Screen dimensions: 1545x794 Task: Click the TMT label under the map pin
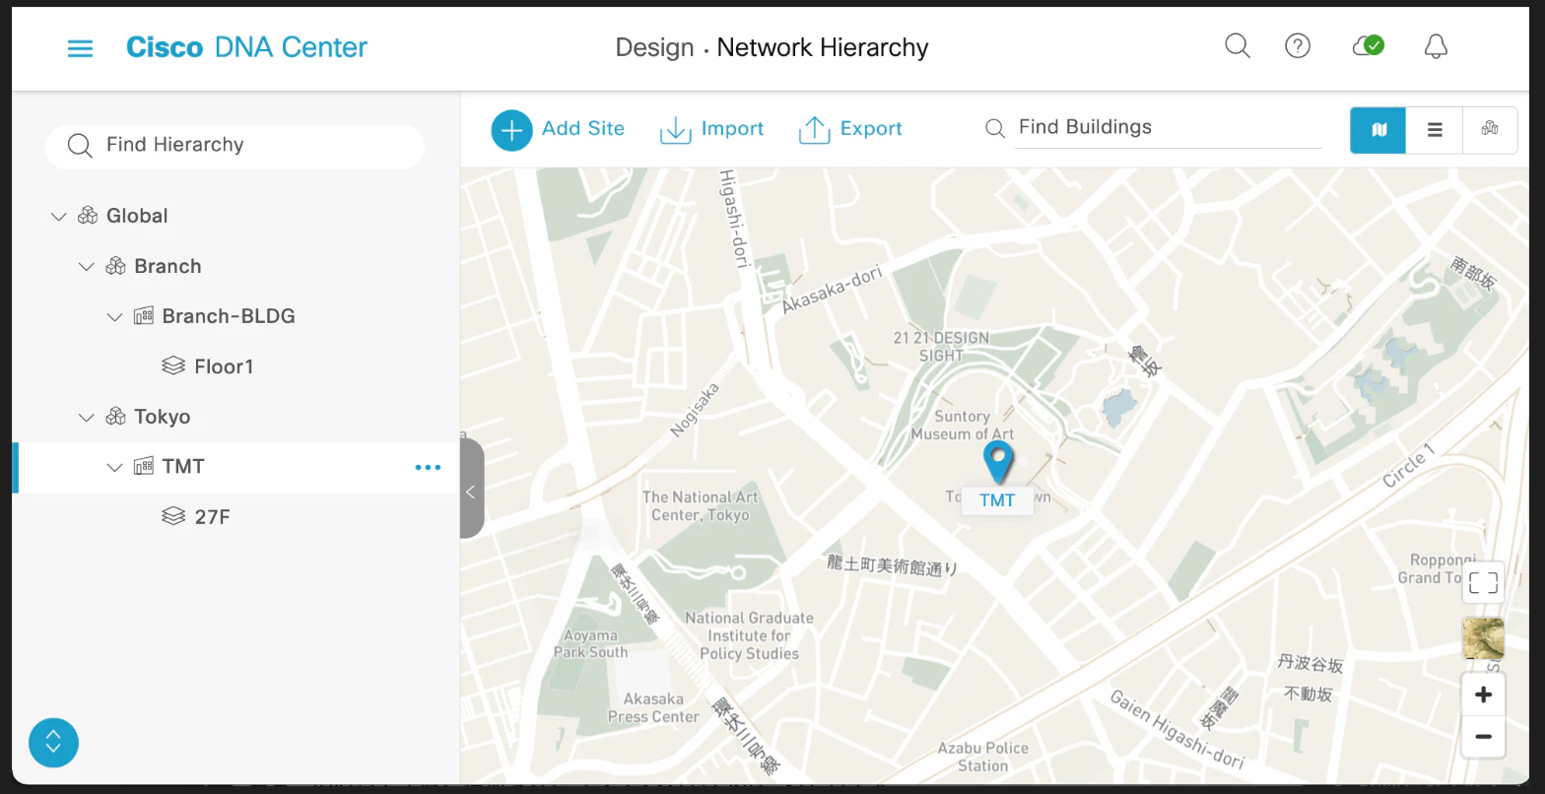997,500
